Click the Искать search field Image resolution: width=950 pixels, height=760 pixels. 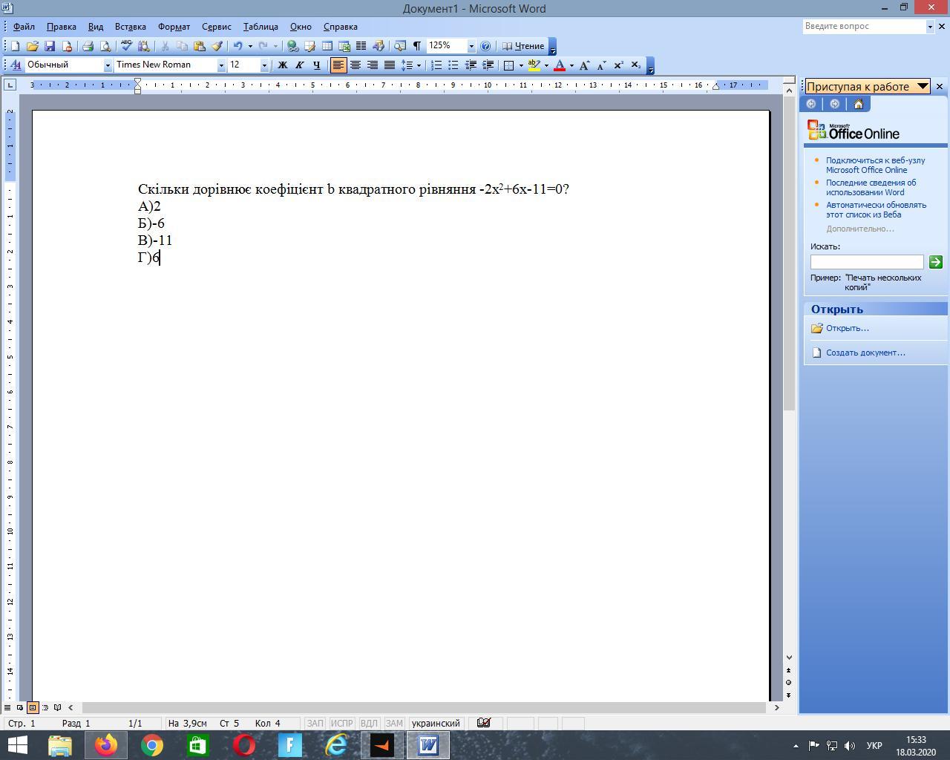(x=867, y=262)
